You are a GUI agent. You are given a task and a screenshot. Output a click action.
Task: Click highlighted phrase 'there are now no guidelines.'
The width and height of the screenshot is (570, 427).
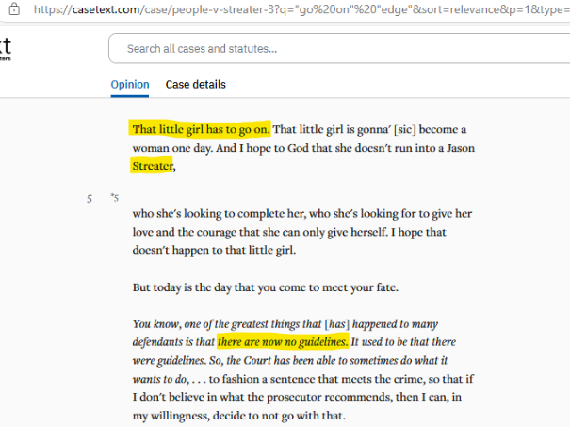(283, 342)
